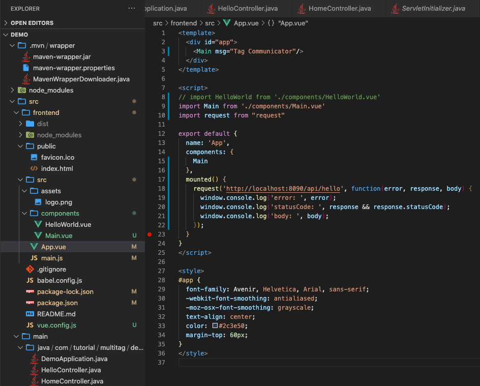
Task: Click git icon next to .gitignore
Action: click(30, 269)
